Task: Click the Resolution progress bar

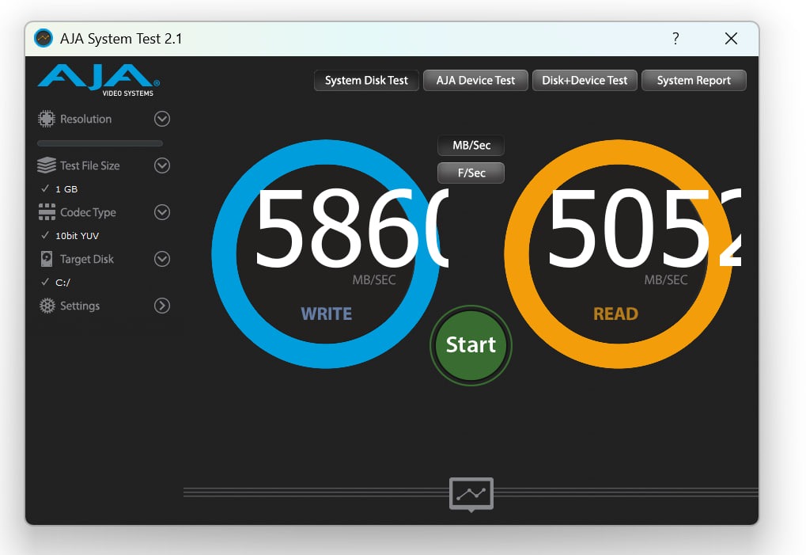Action: (100, 143)
